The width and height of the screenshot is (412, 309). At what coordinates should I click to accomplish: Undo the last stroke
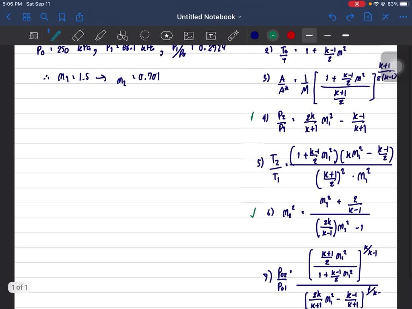332,17
